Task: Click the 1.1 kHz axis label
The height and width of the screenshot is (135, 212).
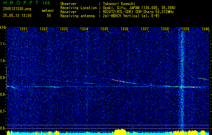Action: coord(3,44)
